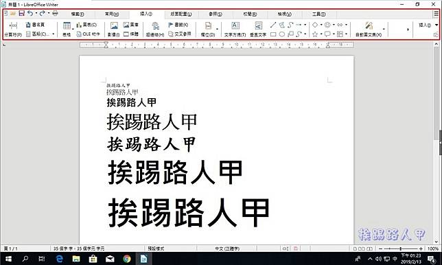Select the Insert (插入) tab
The width and height of the screenshot is (442, 265).
pyautogui.click(x=146, y=14)
